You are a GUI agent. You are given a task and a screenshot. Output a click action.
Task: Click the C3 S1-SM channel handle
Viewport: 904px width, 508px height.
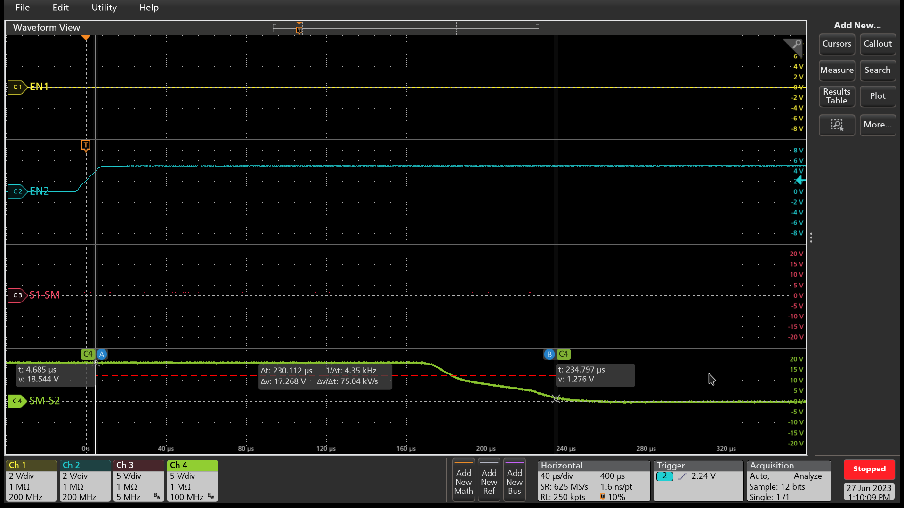click(17, 295)
